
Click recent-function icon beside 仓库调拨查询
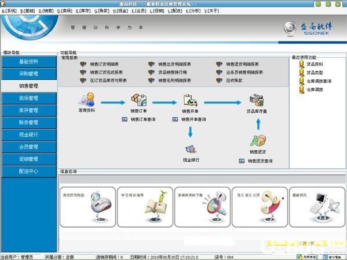[302, 81]
